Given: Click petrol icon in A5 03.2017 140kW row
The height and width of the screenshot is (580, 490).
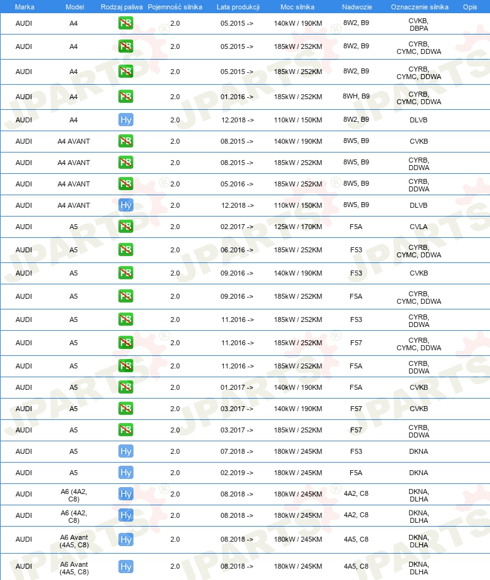Looking at the screenshot, I should (x=125, y=409).
